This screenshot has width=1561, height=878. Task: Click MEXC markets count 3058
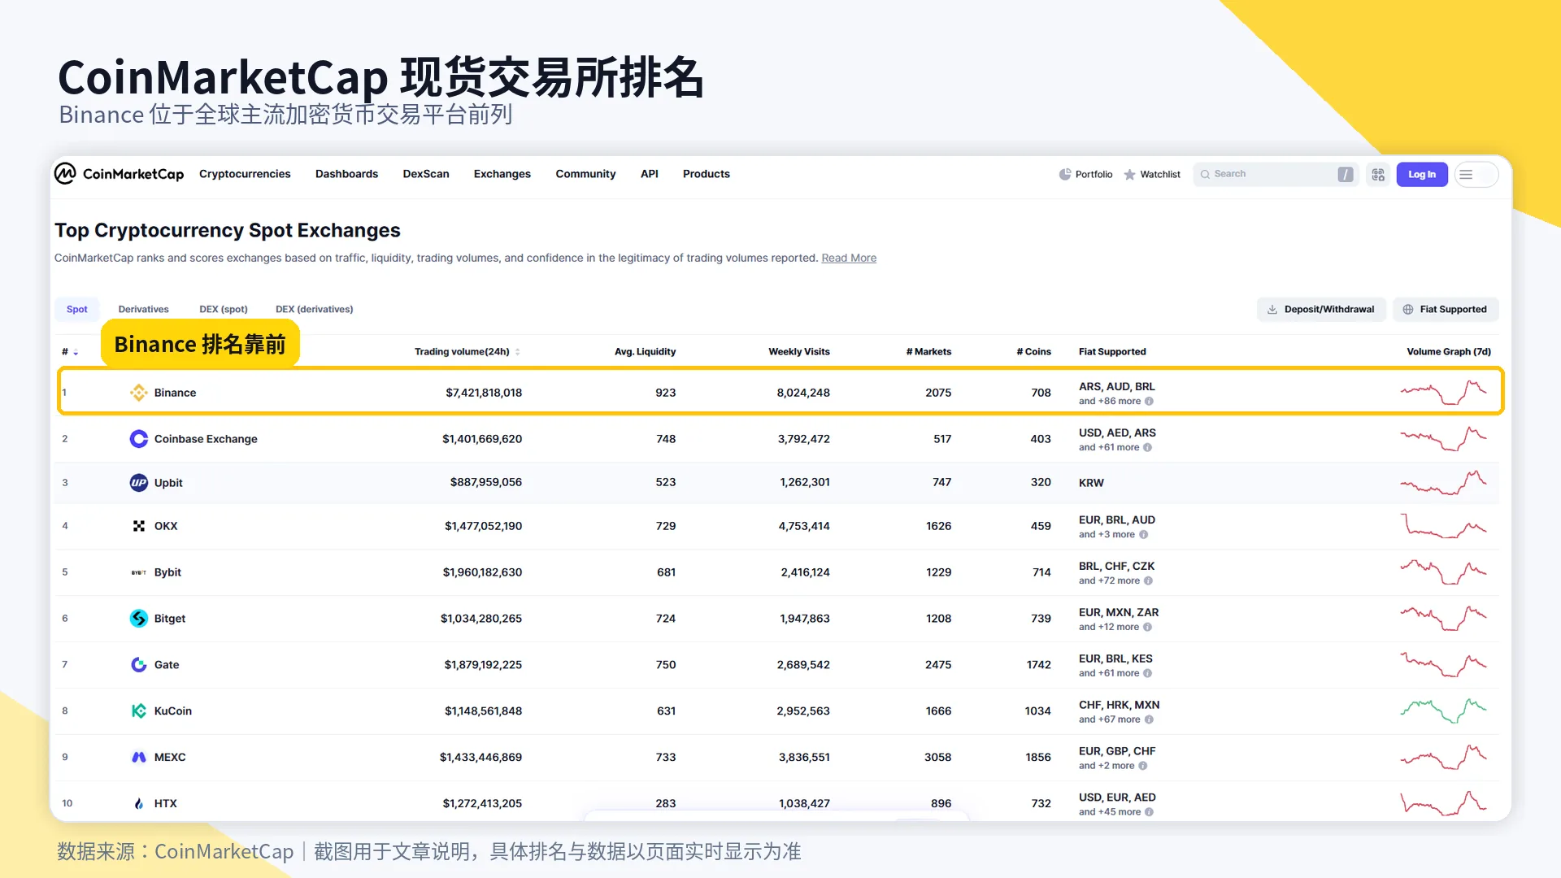(937, 758)
